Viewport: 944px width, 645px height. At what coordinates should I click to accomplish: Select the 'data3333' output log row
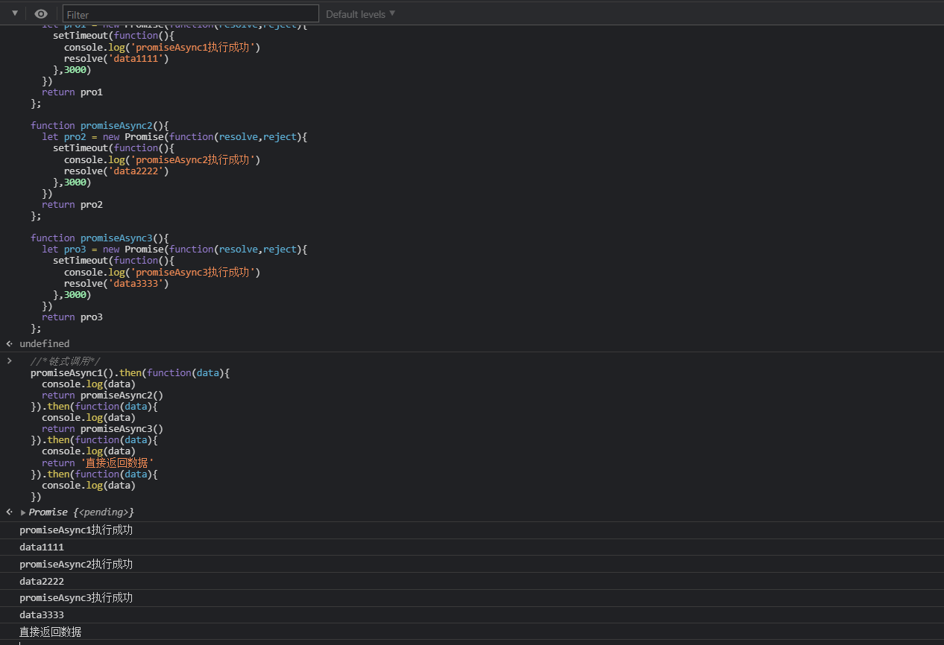tap(472, 614)
